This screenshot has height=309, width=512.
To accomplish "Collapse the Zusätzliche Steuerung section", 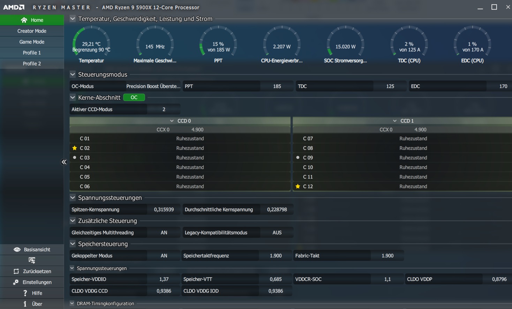I will click(x=73, y=221).
